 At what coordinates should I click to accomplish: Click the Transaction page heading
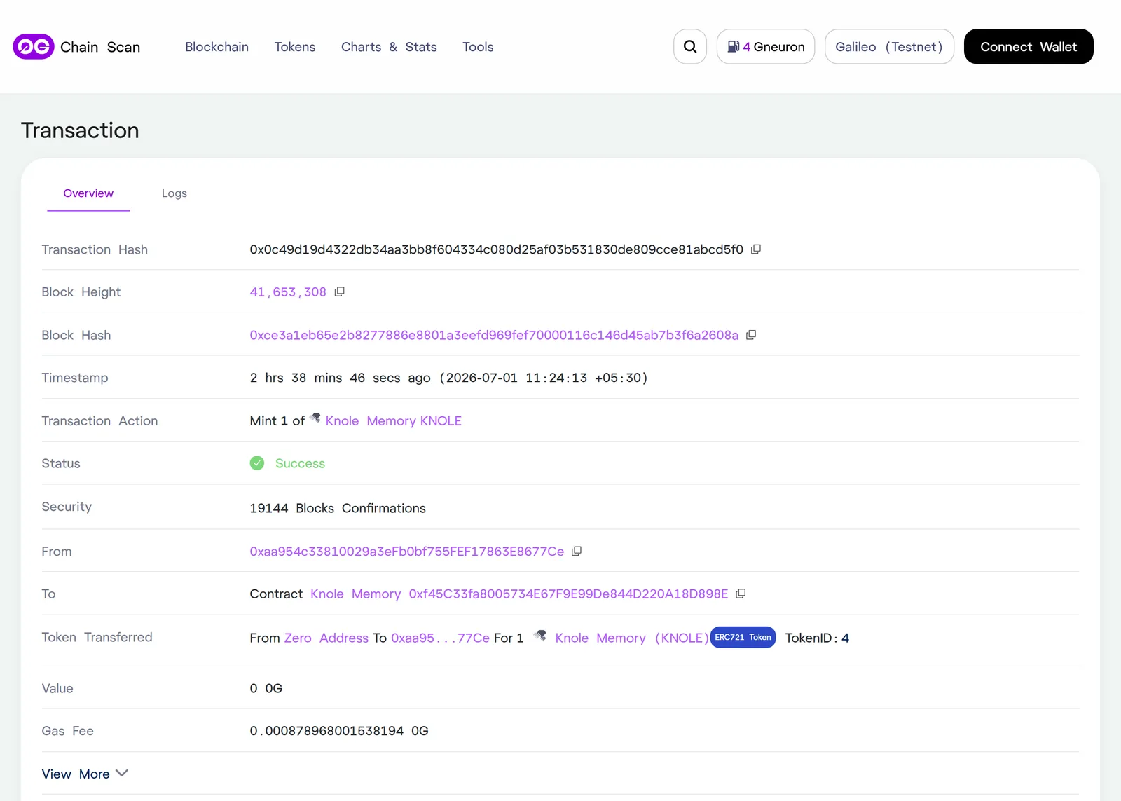80,130
